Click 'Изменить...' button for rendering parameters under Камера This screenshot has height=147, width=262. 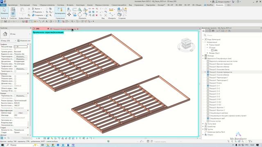(x=20, y=96)
